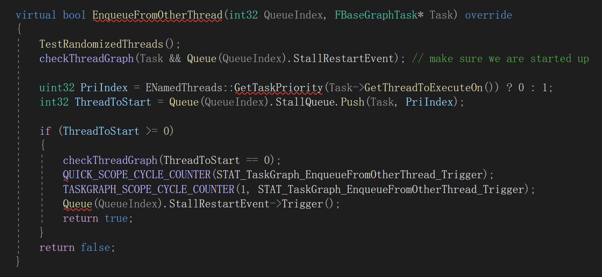Click the QUICK_SCOPE_CYCLE_COUNTER macro
The image size is (602, 277).
click(x=137, y=175)
